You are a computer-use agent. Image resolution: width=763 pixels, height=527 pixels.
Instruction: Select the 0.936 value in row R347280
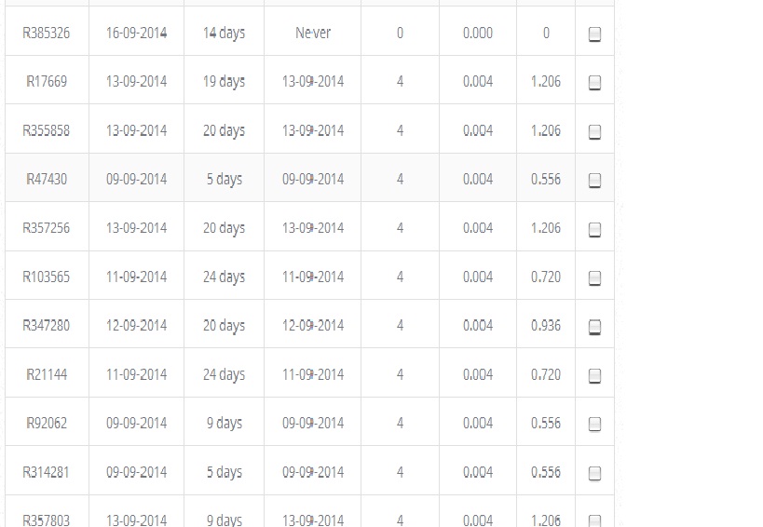tap(546, 325)
